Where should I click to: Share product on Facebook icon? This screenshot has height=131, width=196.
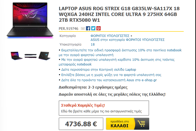coord(88,29)
